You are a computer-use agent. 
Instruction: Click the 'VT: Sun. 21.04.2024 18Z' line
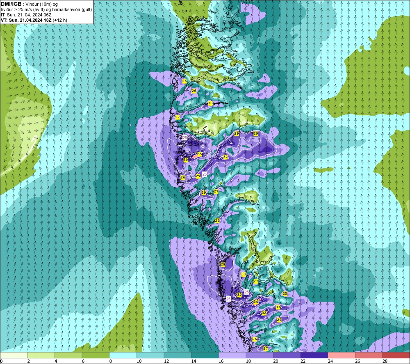click(26, 20)
